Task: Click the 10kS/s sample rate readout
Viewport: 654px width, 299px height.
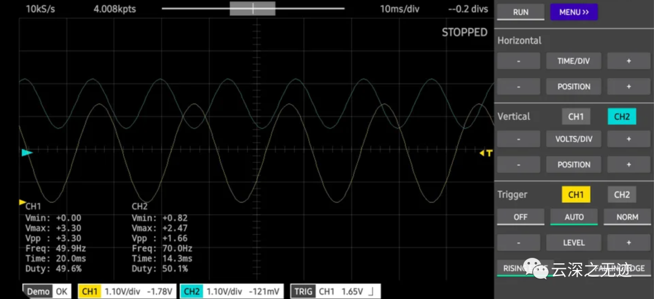Action: click(41, 8)
